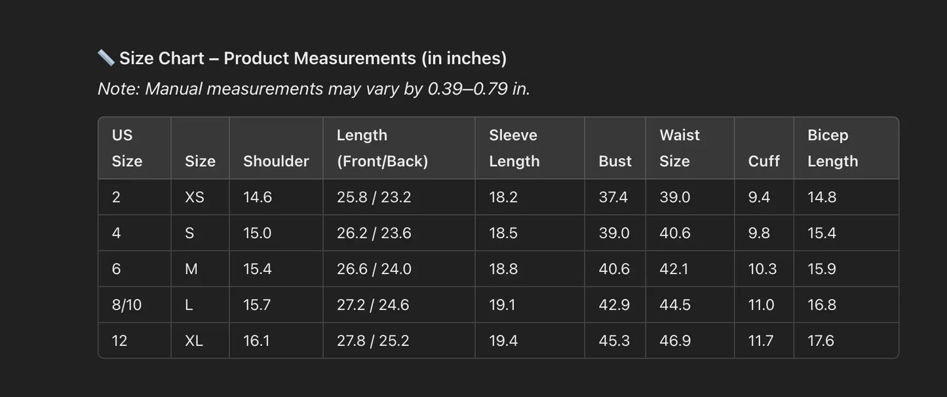The width and height of the screenshot is (947, 397).
Task: Select the Shoulder column header
Action: [276, 161]
